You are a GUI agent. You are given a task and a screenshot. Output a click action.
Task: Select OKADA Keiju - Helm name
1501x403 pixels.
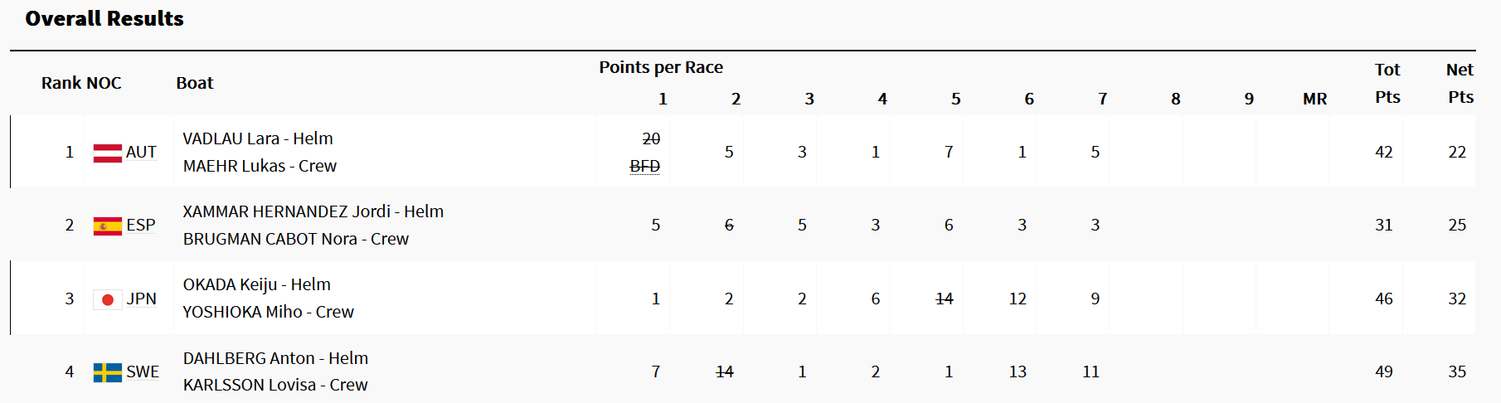(x=257, y=284)
